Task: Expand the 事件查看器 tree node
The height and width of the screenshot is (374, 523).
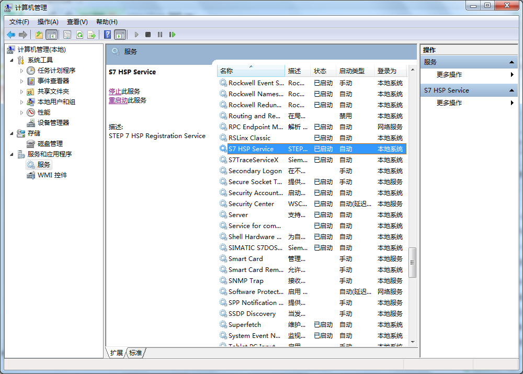Action: (x=21, y=81)
